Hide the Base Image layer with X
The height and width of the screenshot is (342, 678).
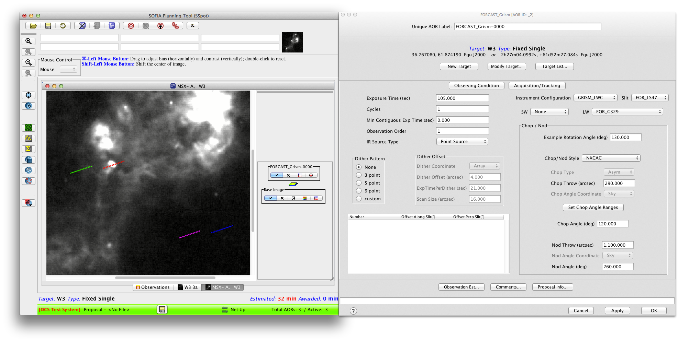[282, 198]
